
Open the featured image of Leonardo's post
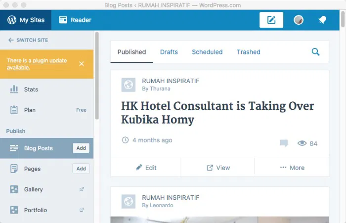tap(219, 220)
